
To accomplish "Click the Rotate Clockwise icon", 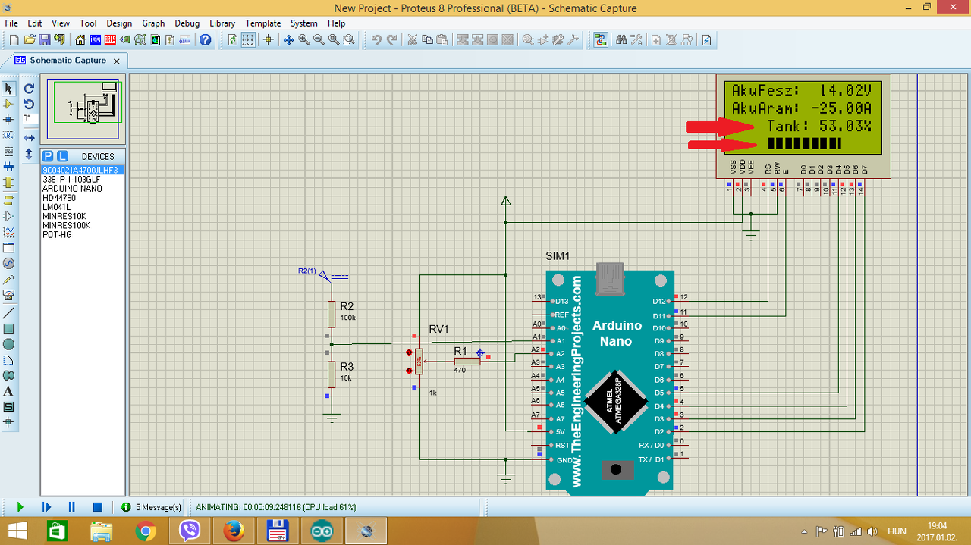I will click(29, 89).
